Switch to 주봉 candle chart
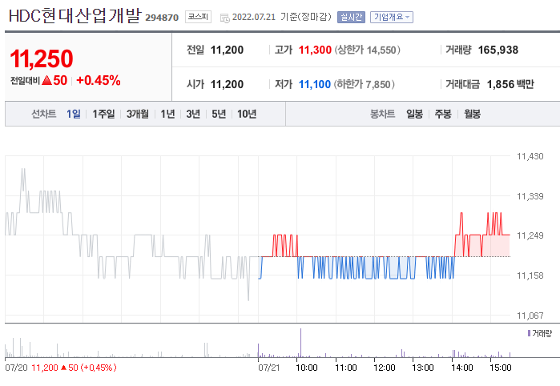560x386 pixels. [443, 114]
